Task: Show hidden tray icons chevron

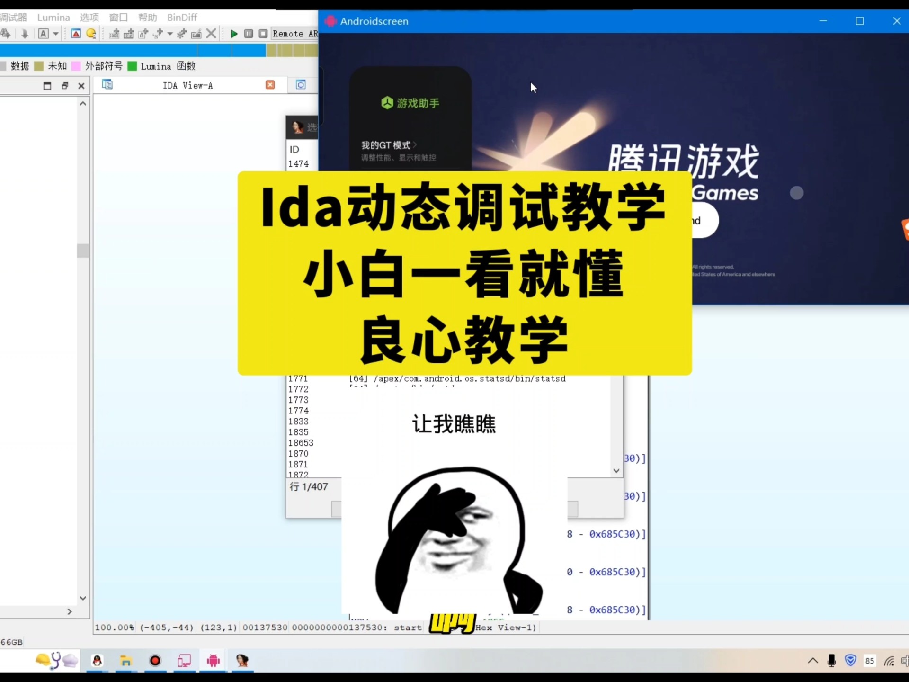Action: point(813,661)
